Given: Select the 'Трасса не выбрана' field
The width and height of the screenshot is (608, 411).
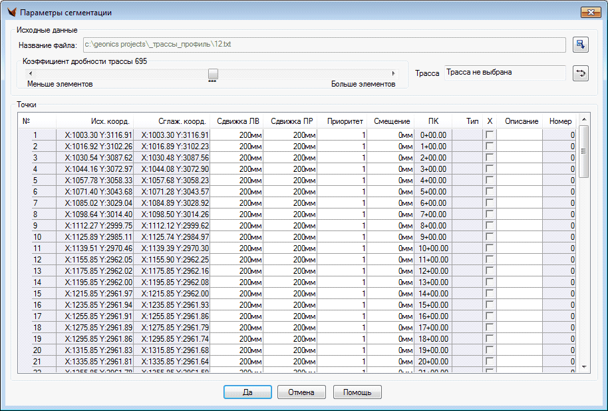Looking at the screenshot, I should click(x=504, y=73).
